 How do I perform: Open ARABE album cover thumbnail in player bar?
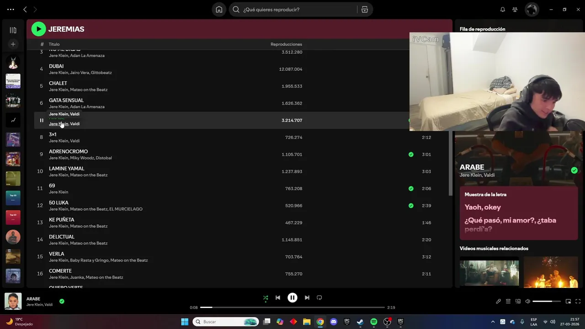pyautogui.click(x=13, y=302)
